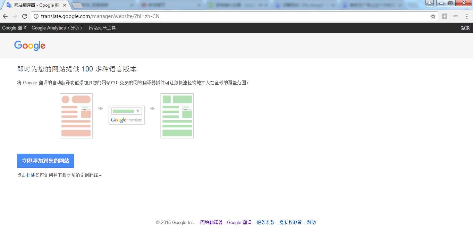Click the Chrome user profile button in title bar
Screen dimensions: 473x248
coord(429,3)
